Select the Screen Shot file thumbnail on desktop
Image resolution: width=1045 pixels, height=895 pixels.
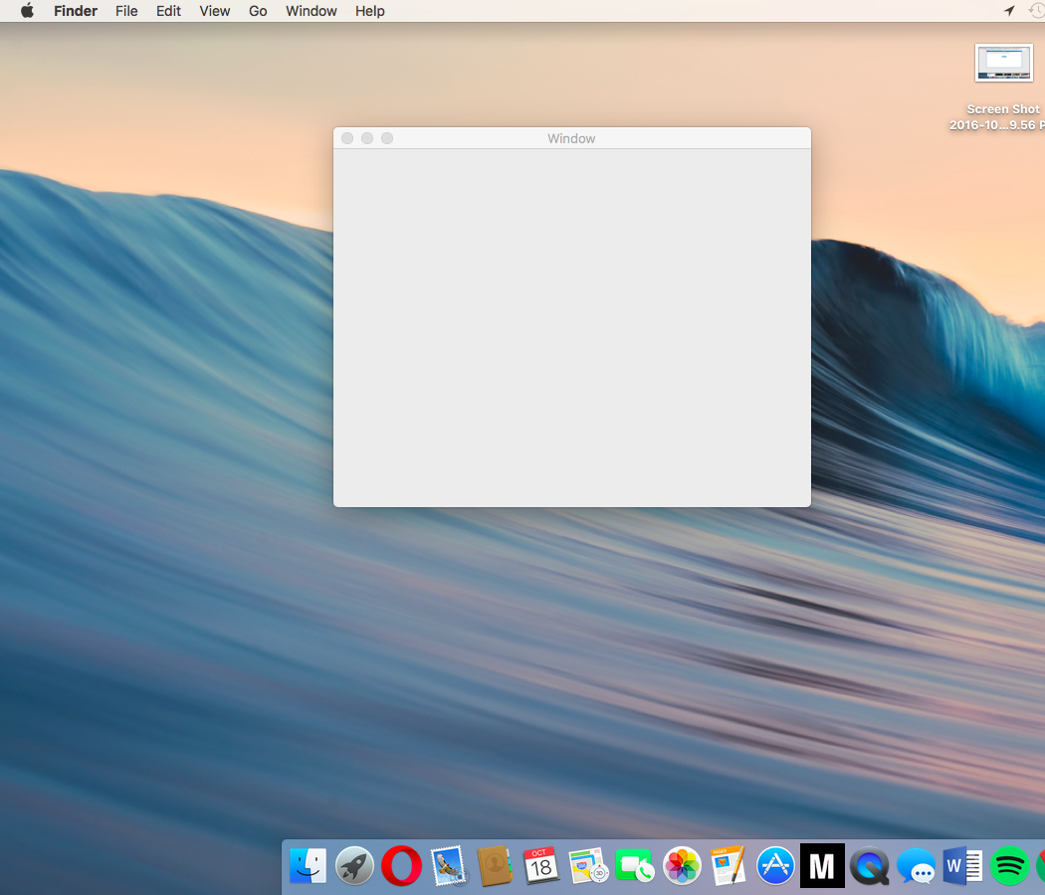click(x=1003, y=64)
